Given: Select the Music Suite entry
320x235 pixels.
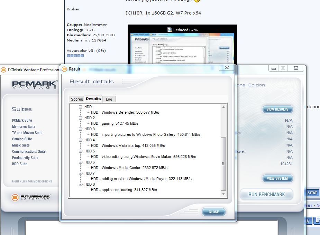Looking at the screenshot, I should tap(21, 145).
